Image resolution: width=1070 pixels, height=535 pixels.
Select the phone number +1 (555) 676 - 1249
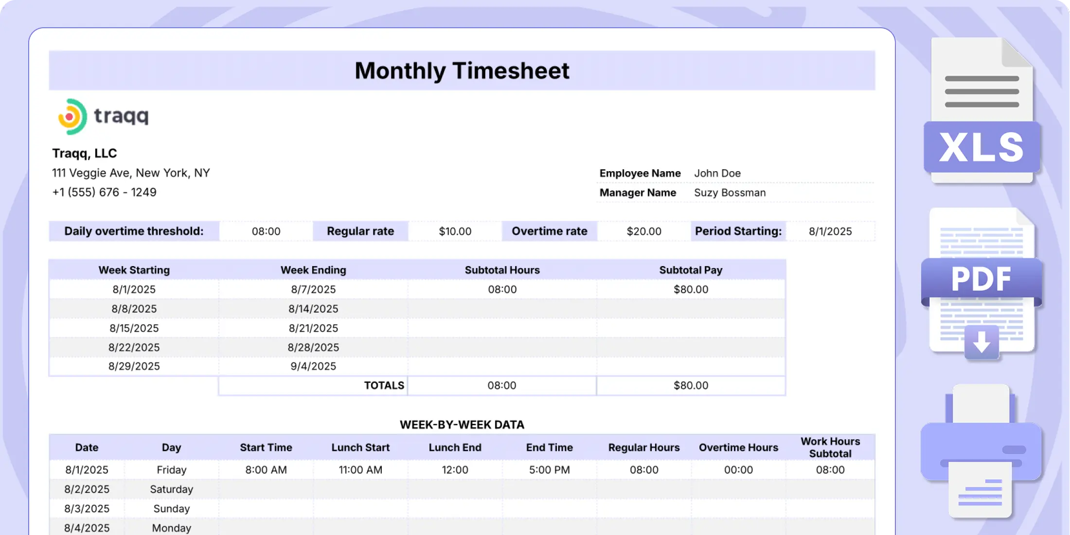click(x=105, y=192)
